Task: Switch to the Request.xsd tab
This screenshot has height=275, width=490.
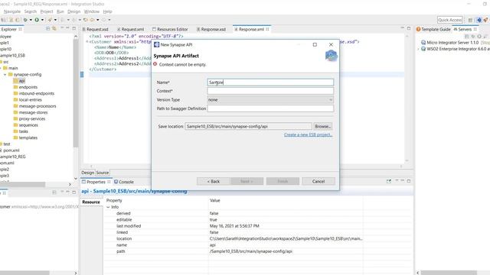Action: click(95, 29)
